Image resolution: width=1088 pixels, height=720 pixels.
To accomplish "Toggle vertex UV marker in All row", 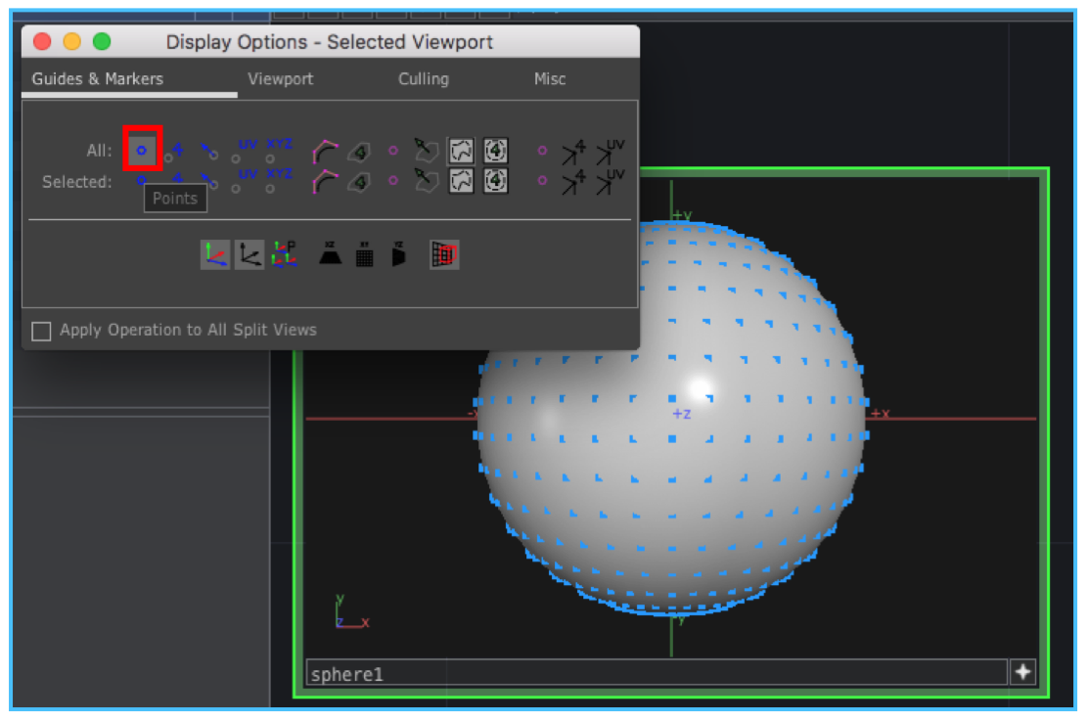I will [x=611, y=152].
